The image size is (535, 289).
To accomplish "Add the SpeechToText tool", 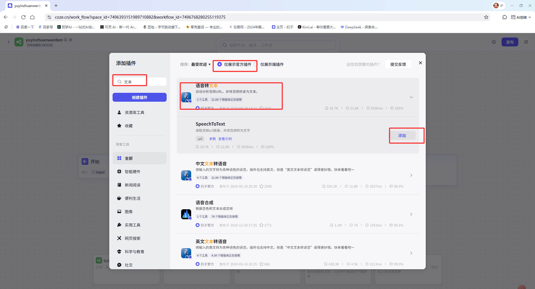I will coord(402,136).
